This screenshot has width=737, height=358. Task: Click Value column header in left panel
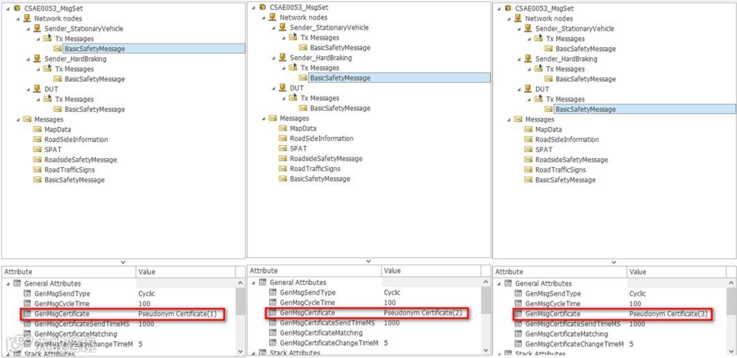coord(186,271)
